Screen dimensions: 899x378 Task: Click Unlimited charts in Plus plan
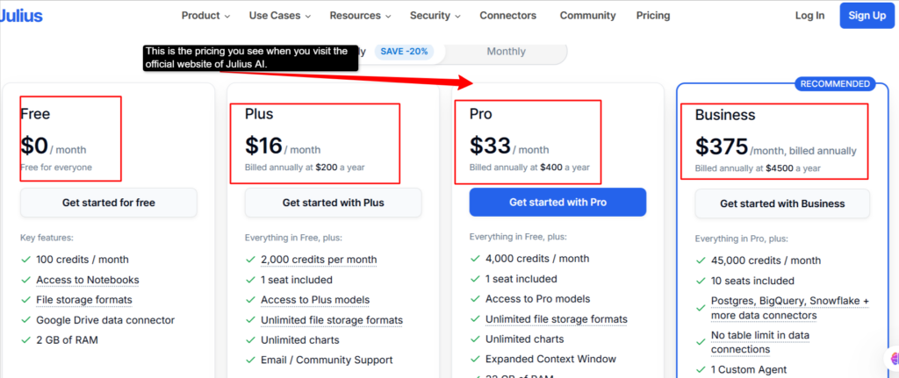[x=300, y=340]
